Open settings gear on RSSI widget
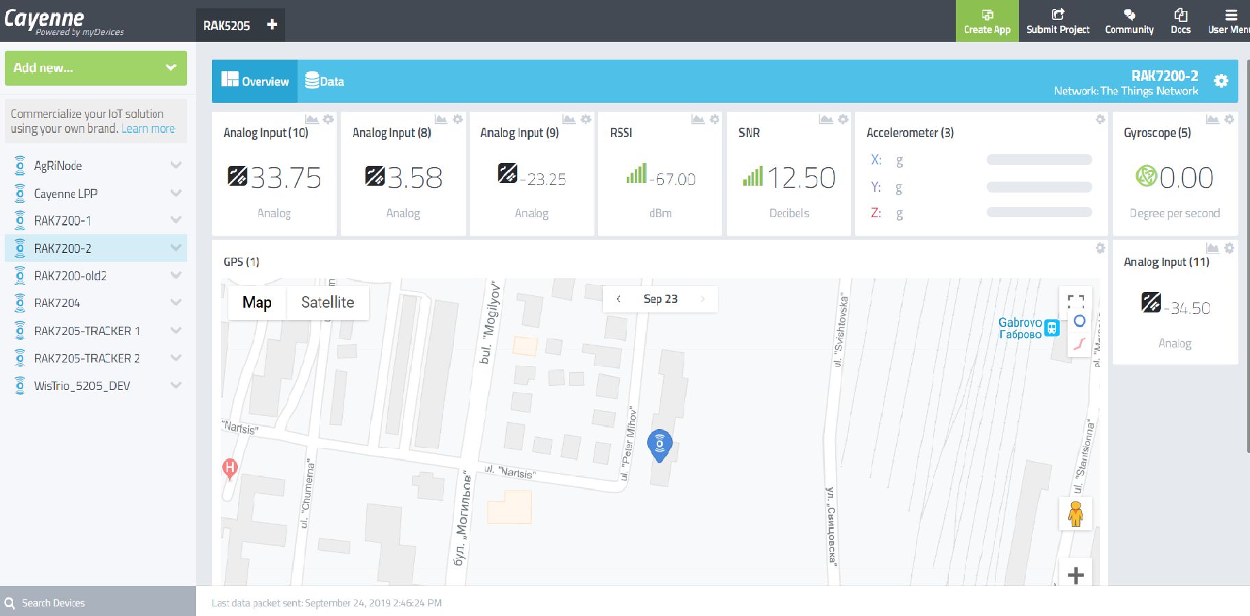Image resolution: width=1250 pixels, height=616 pixels. click(714, 119)
